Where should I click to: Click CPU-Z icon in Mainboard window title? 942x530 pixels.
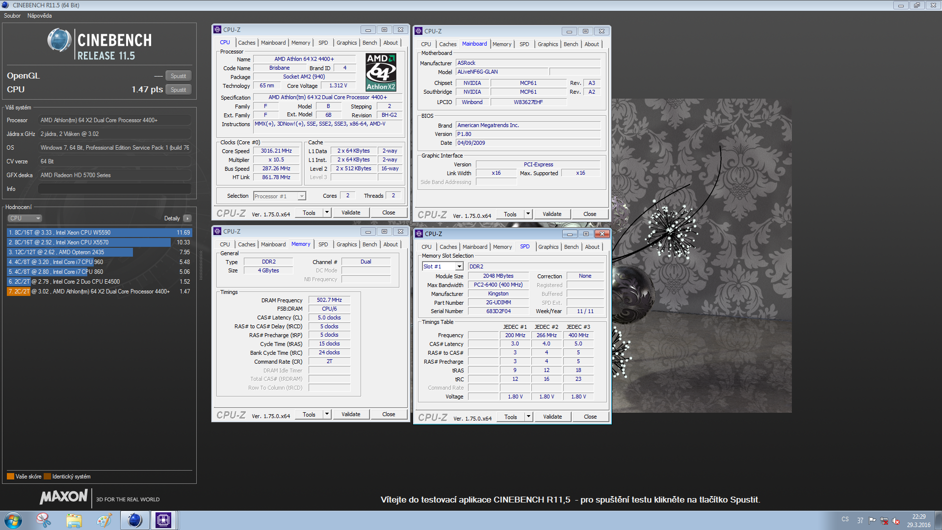click(x=419, y=31)
